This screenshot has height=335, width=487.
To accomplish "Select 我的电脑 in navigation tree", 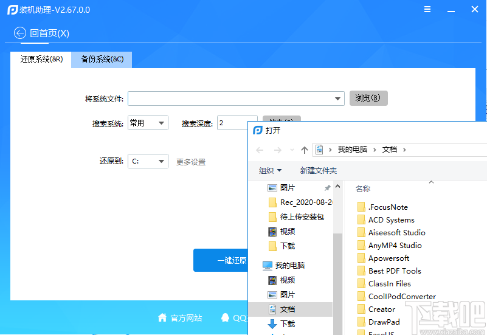I will pyautogui.click(x=283, y=266).
